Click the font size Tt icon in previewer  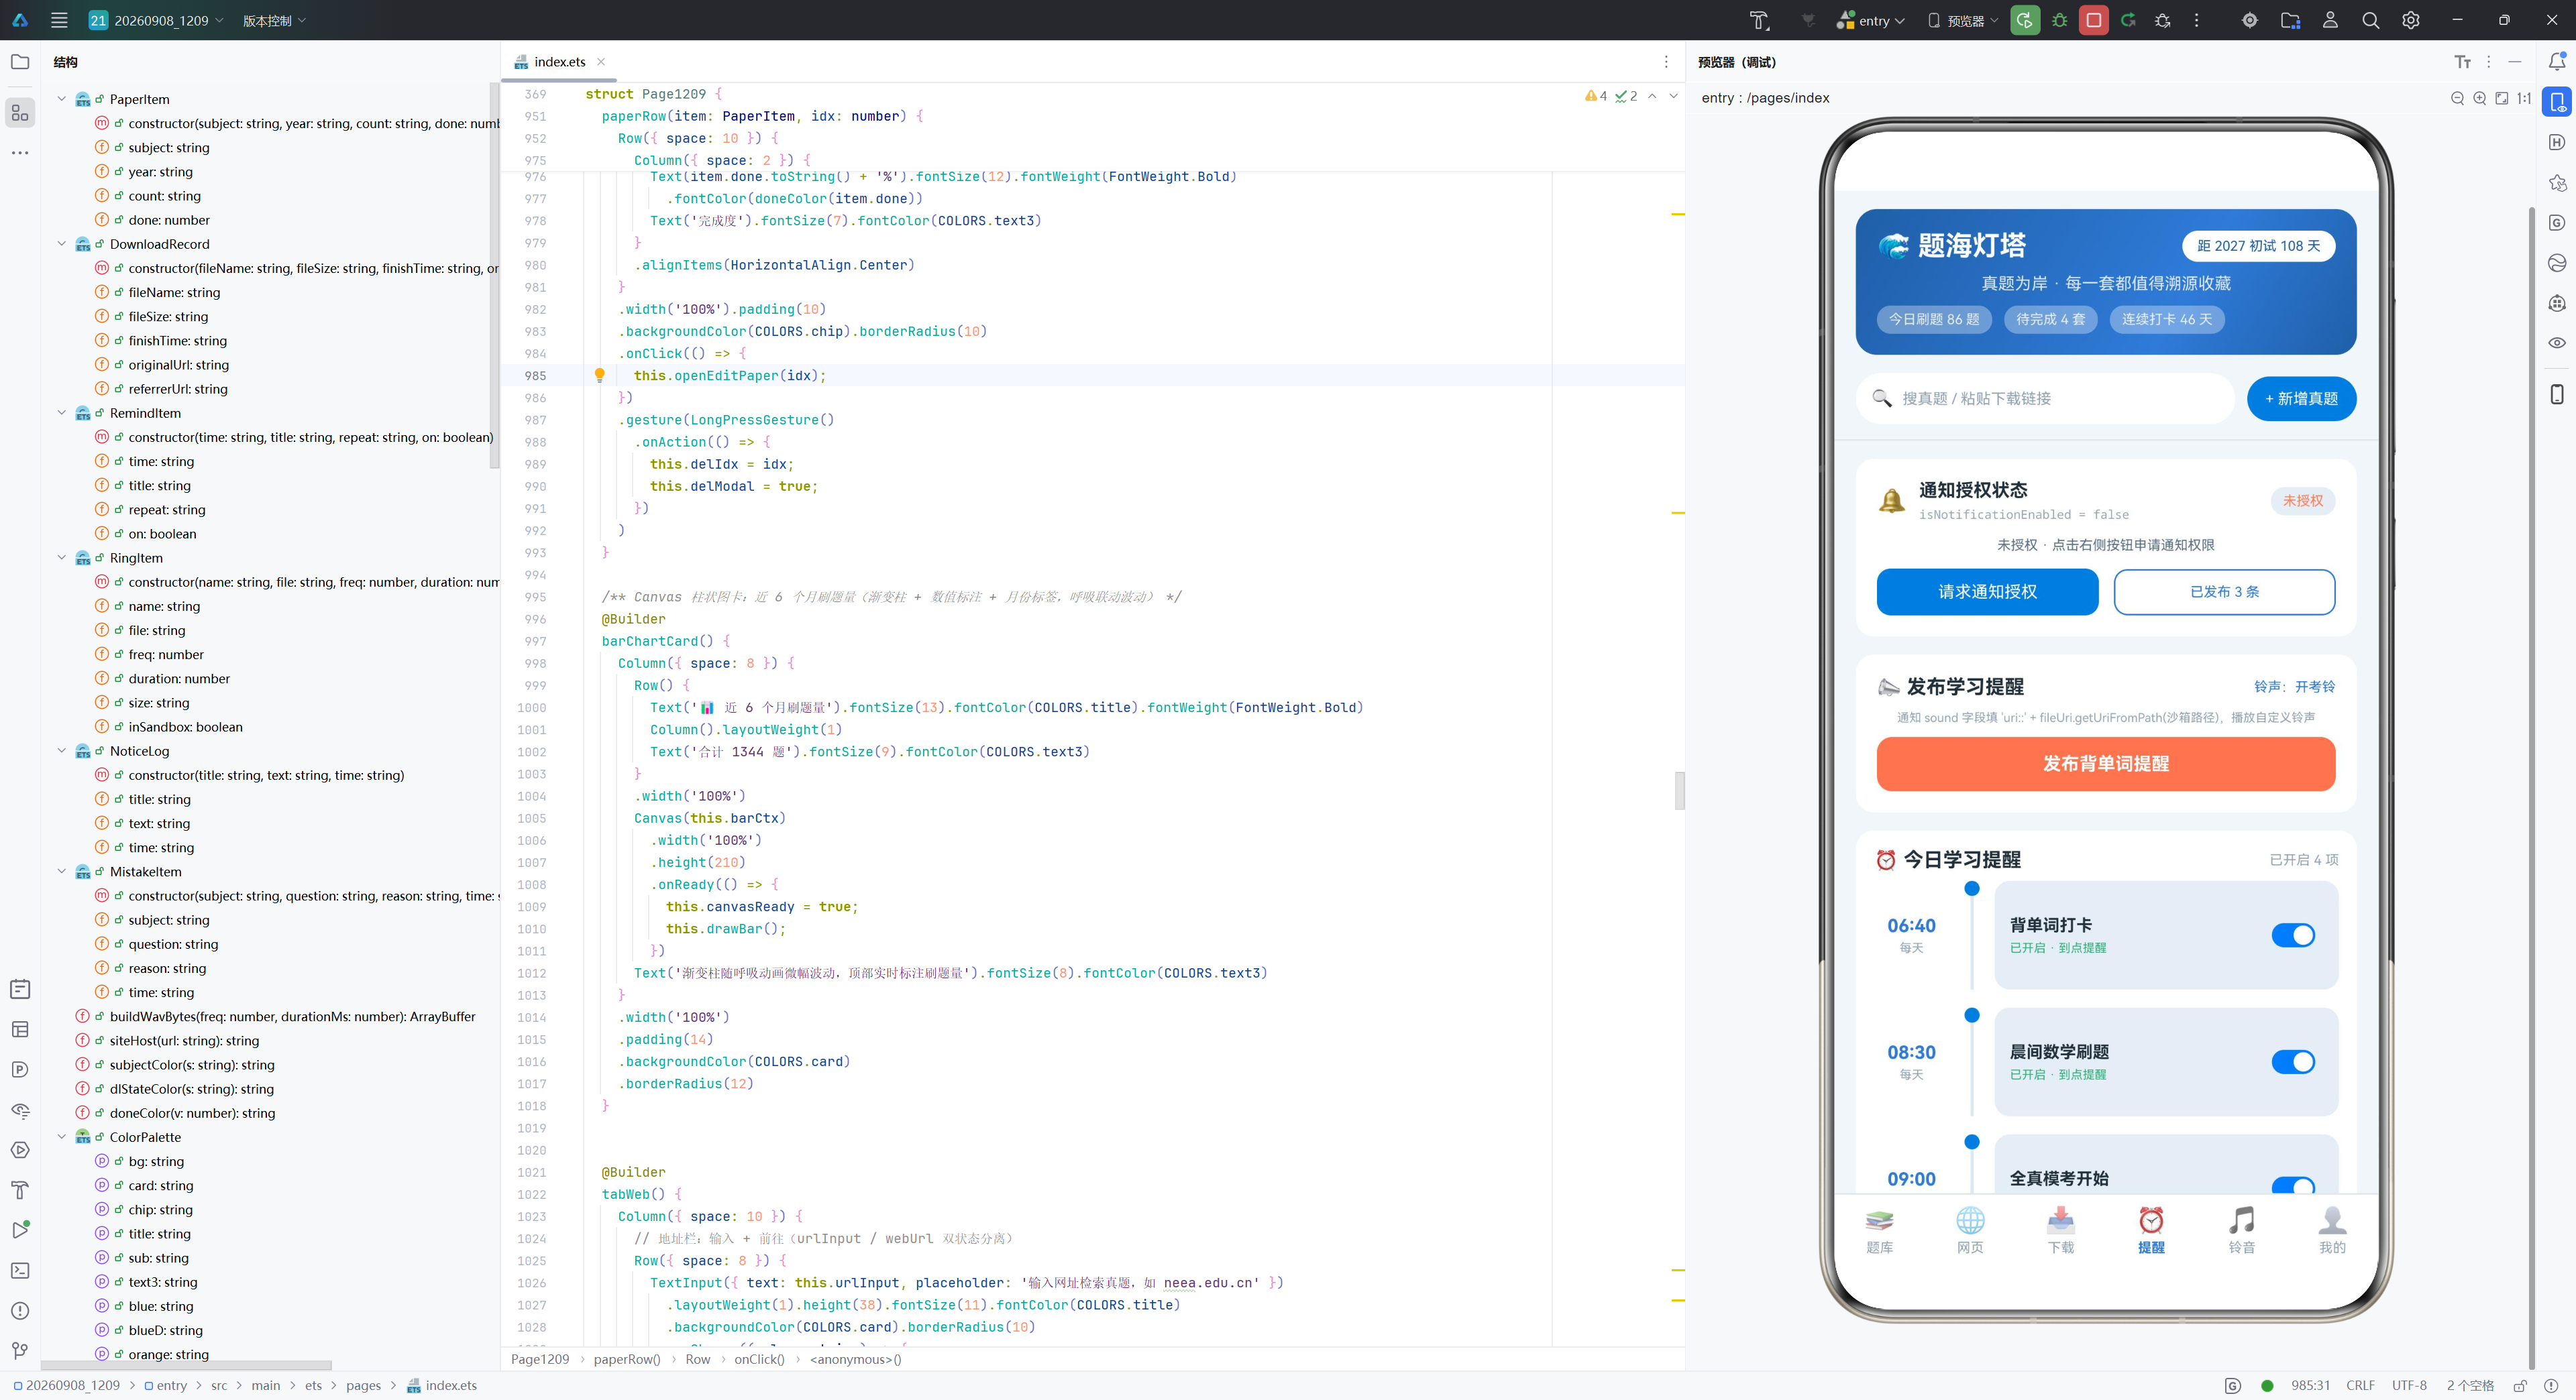tap(2463, 62)
